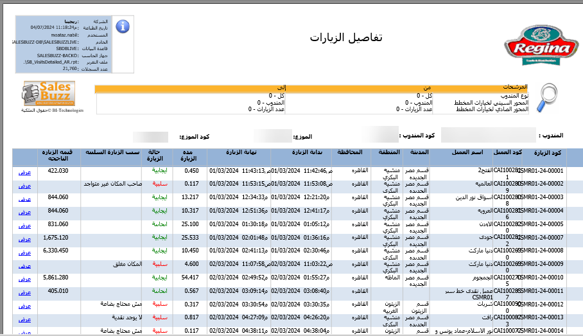Click عرض link for row valued 831.060
583x336 pixels.
click(24, 225)
